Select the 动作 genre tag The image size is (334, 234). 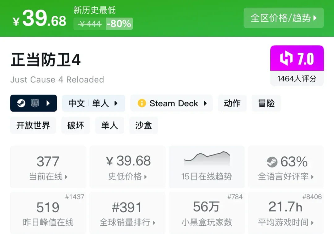(x=232, y=103)
